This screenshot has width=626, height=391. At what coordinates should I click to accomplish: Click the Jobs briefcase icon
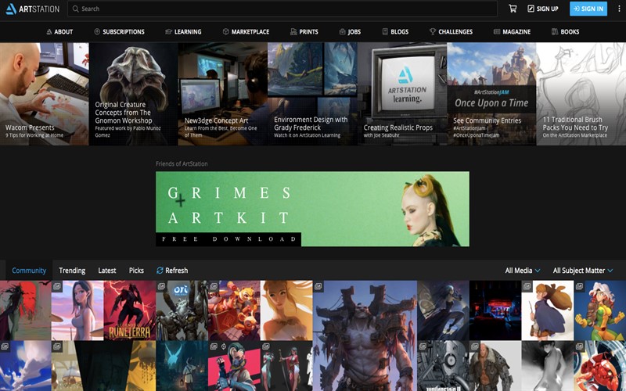click(x=342, y=31)
